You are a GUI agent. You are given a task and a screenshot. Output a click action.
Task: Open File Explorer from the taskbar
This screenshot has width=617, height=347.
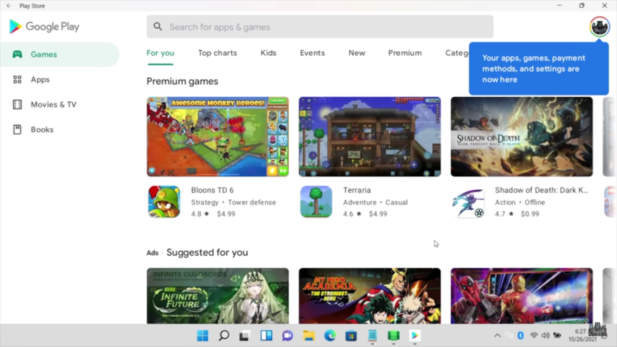(x=308, y=336)
